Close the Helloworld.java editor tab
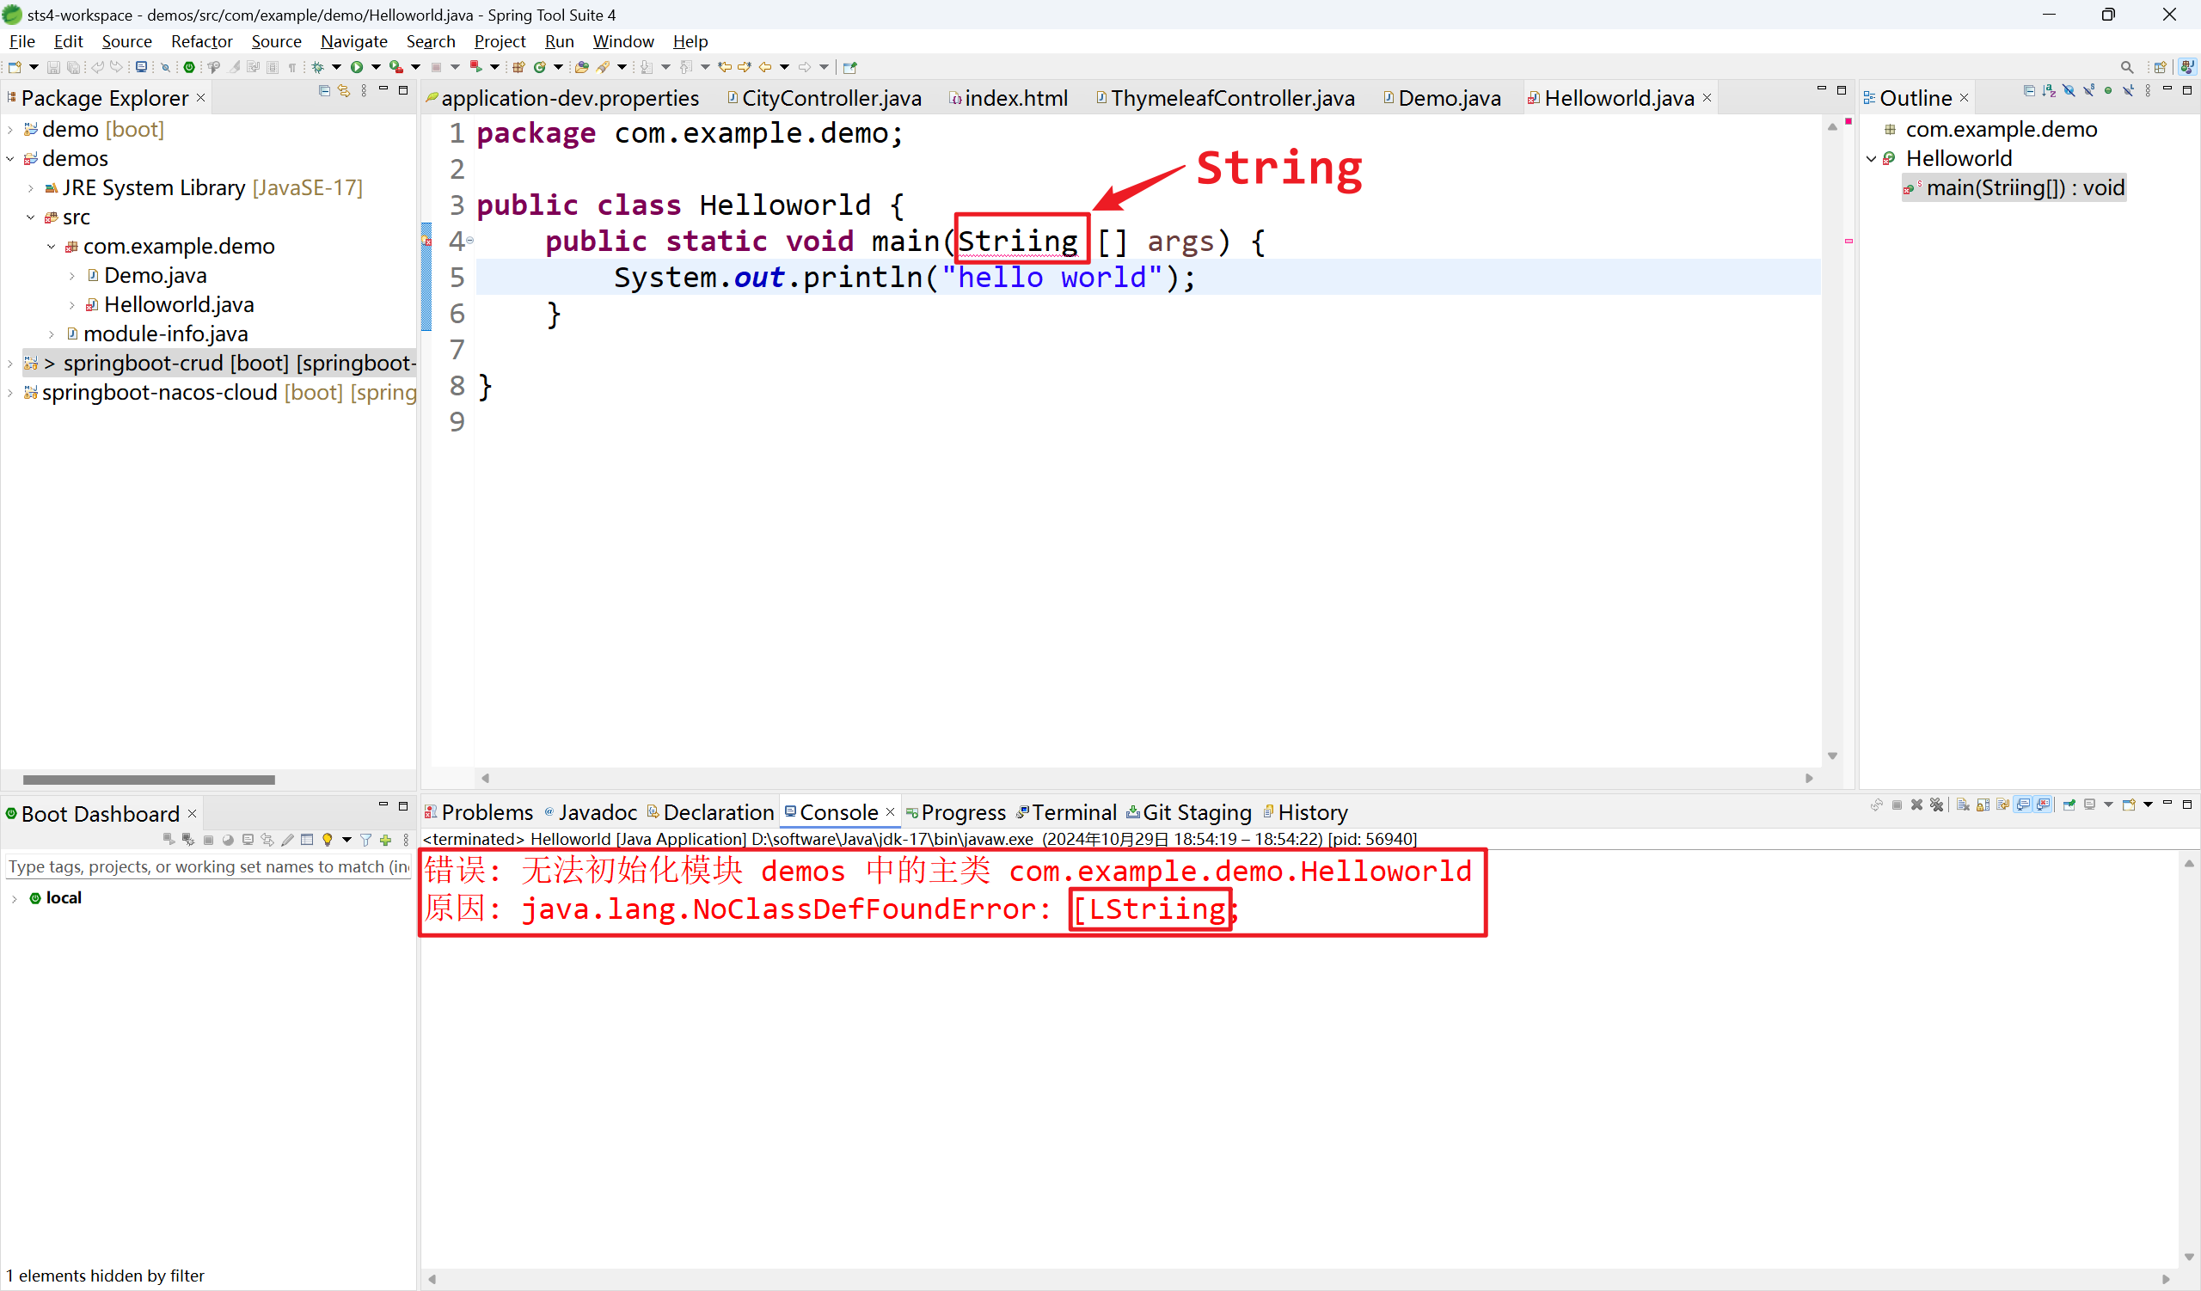This screenshot has width=2201, height=1291. (x=1707, y=98)
